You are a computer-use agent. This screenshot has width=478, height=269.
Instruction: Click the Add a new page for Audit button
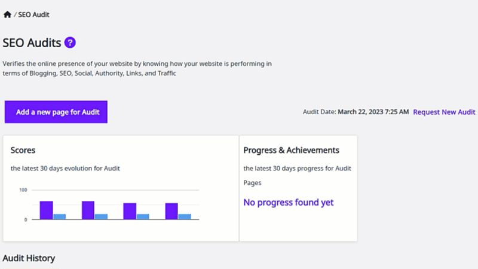[56, 112]
